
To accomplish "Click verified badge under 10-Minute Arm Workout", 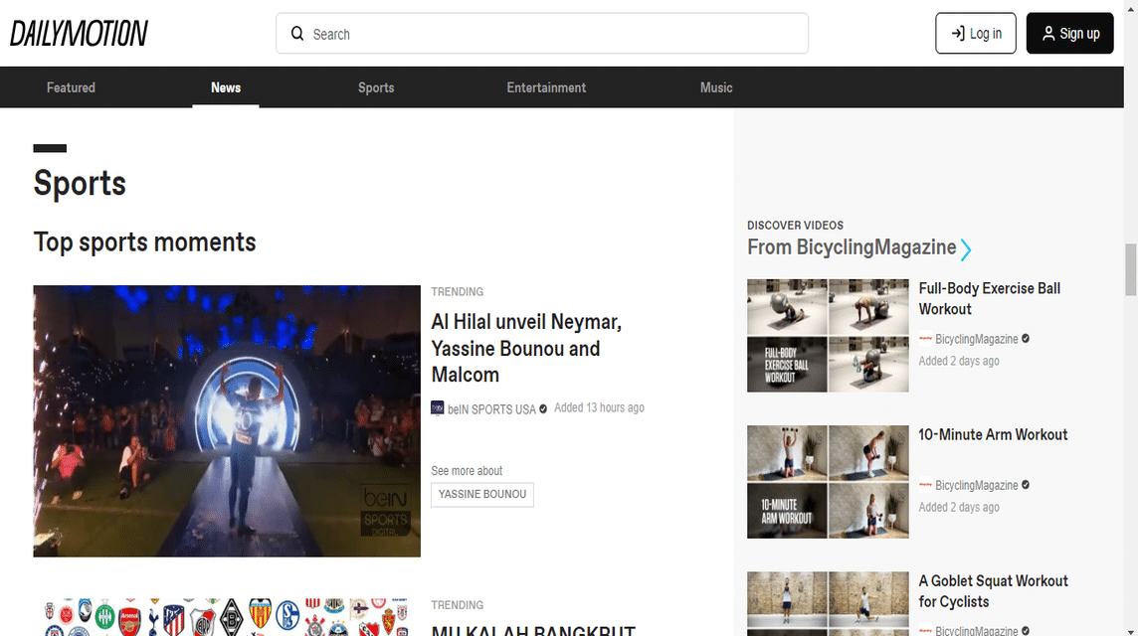I will [1025, 484].
